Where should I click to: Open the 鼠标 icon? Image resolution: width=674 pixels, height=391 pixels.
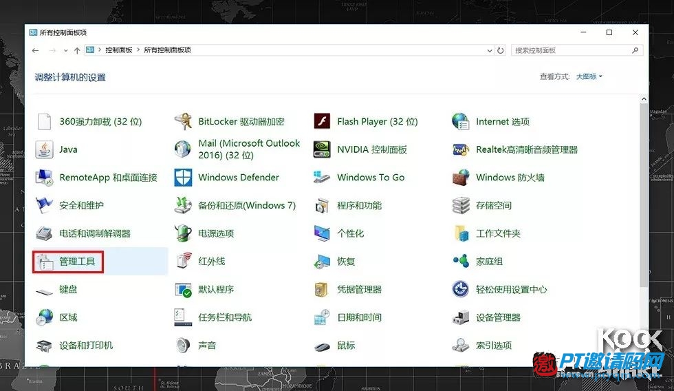click(x=322, y=346)
